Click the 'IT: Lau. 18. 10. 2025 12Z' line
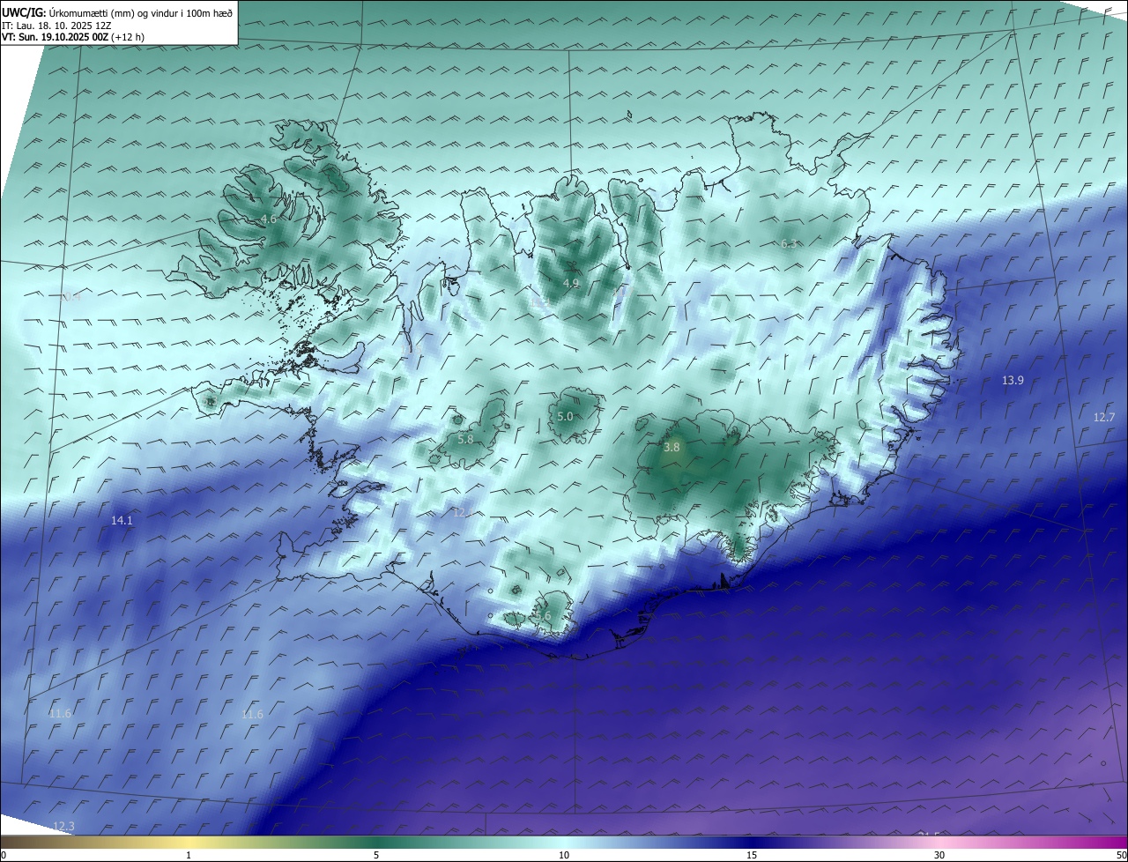 (x=55, y=26)
